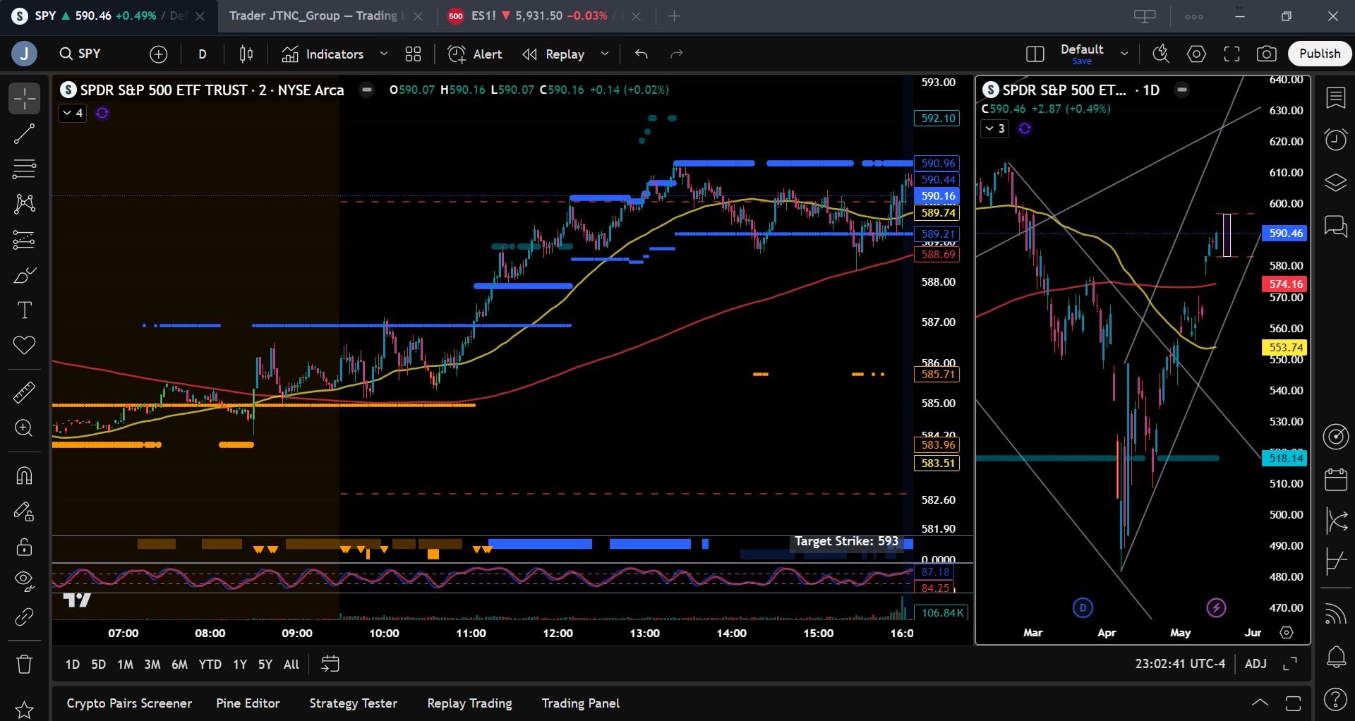Select the trend line drawing tool

pos(24,134)
